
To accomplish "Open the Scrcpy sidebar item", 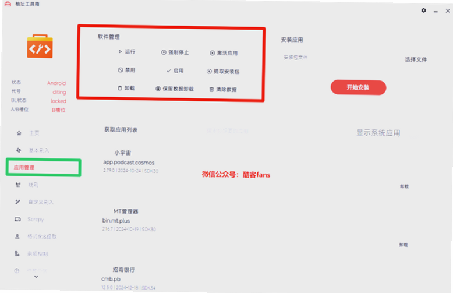I will click(29, 220).
